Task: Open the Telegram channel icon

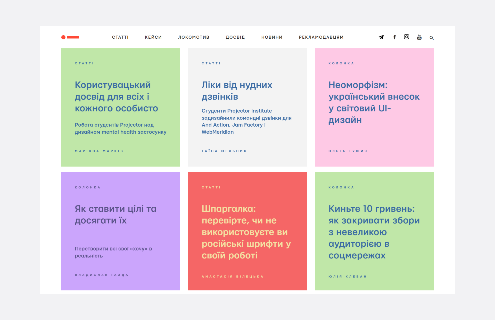Action: tap(381, 37)
